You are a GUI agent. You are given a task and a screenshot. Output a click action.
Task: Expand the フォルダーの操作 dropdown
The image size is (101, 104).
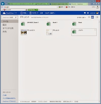tap(50, 13)
